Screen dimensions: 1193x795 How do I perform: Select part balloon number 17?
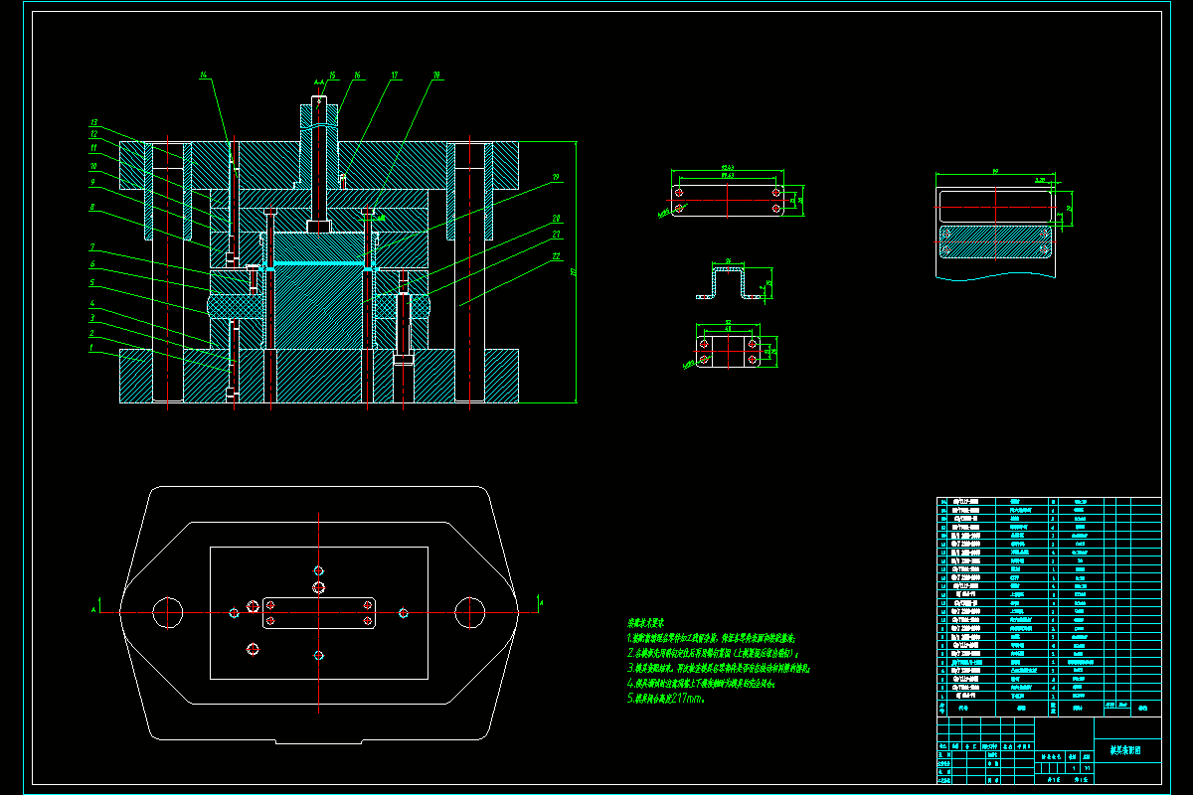tap(395, 75)
